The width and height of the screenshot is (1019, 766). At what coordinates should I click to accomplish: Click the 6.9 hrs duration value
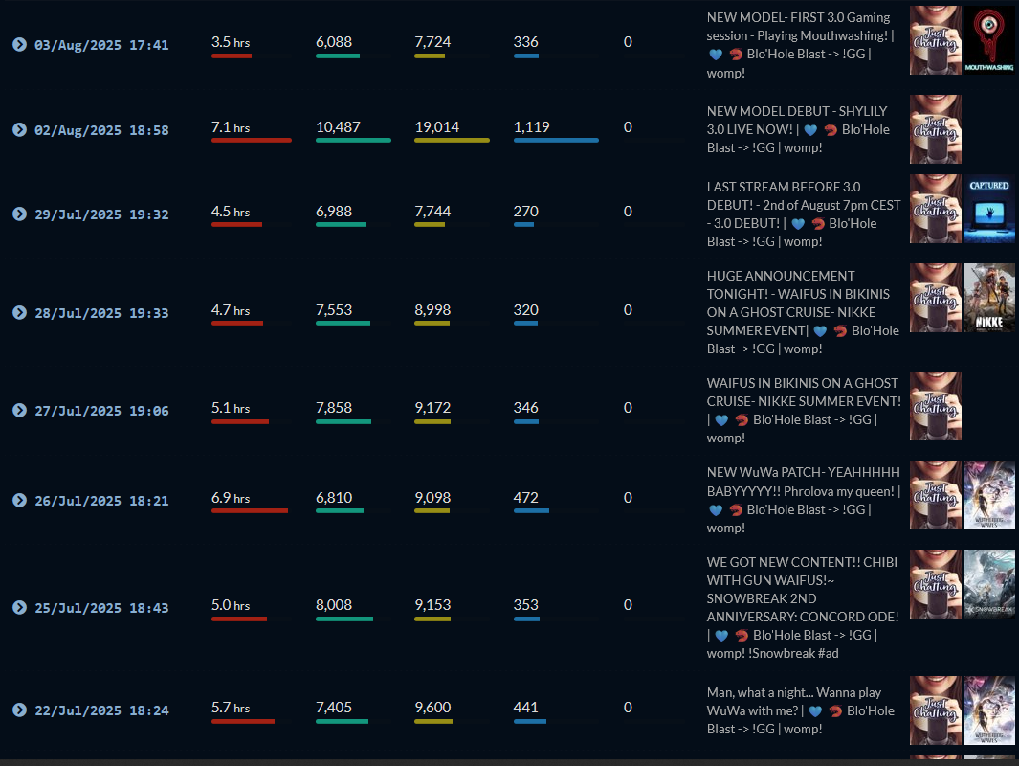tap(230, 498)
